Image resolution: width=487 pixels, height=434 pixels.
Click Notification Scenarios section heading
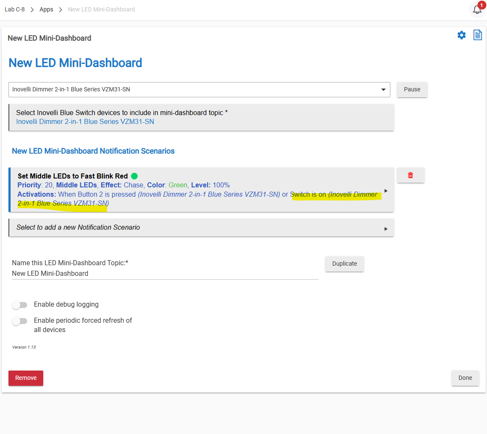pos(93,151)
